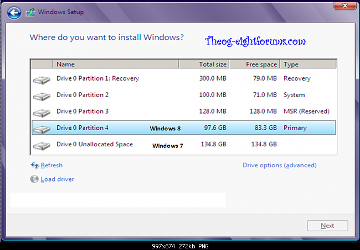Click the Refresh arrows icon

click(35, 165)
